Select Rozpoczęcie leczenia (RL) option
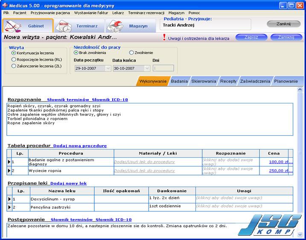This screenshot has width=306, height=240. (14, 59)
